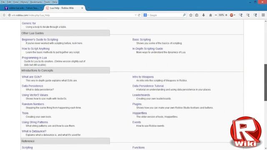Screen dimensions: 267x150
Task: Click the vertical scrollbar thumb
Action: pos(265,82)
